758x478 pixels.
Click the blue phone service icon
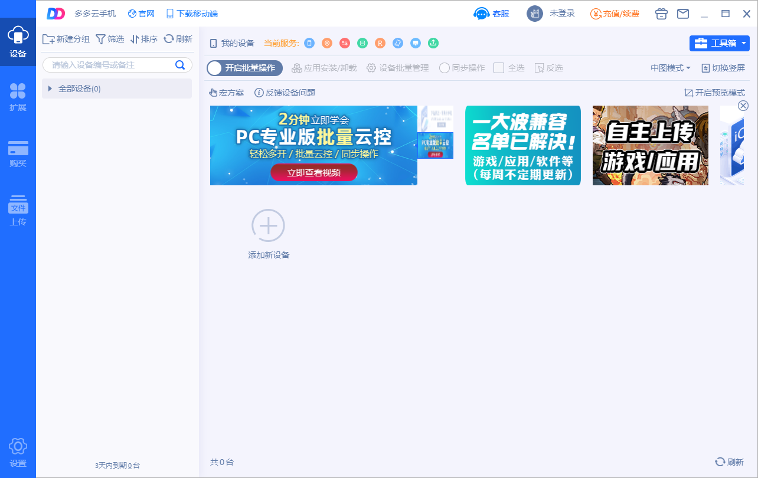point(309,43)
